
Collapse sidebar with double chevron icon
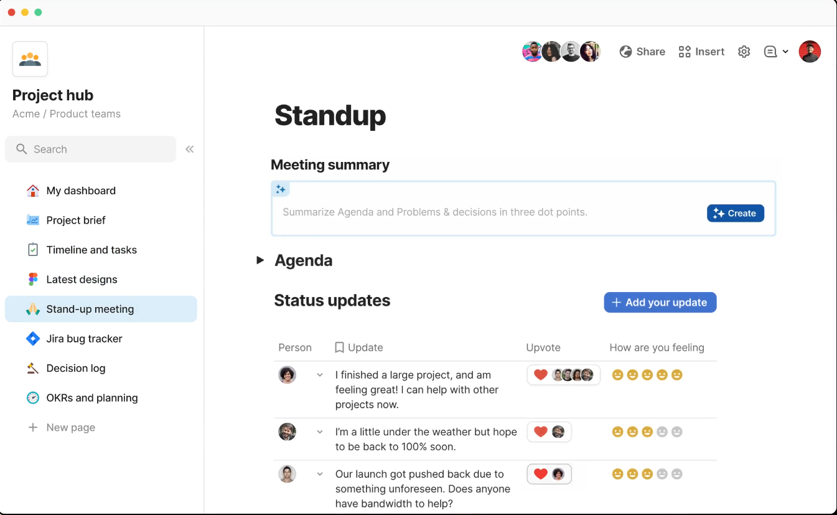[190, 149]
